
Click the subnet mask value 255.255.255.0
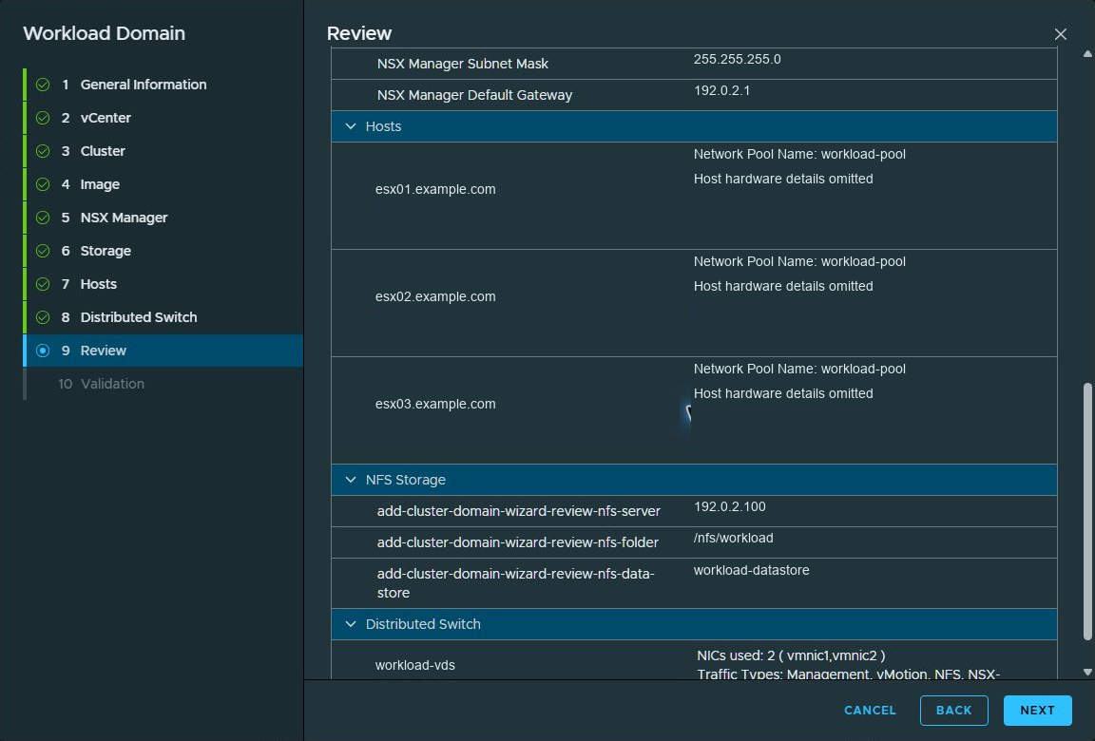click(737, 59)
